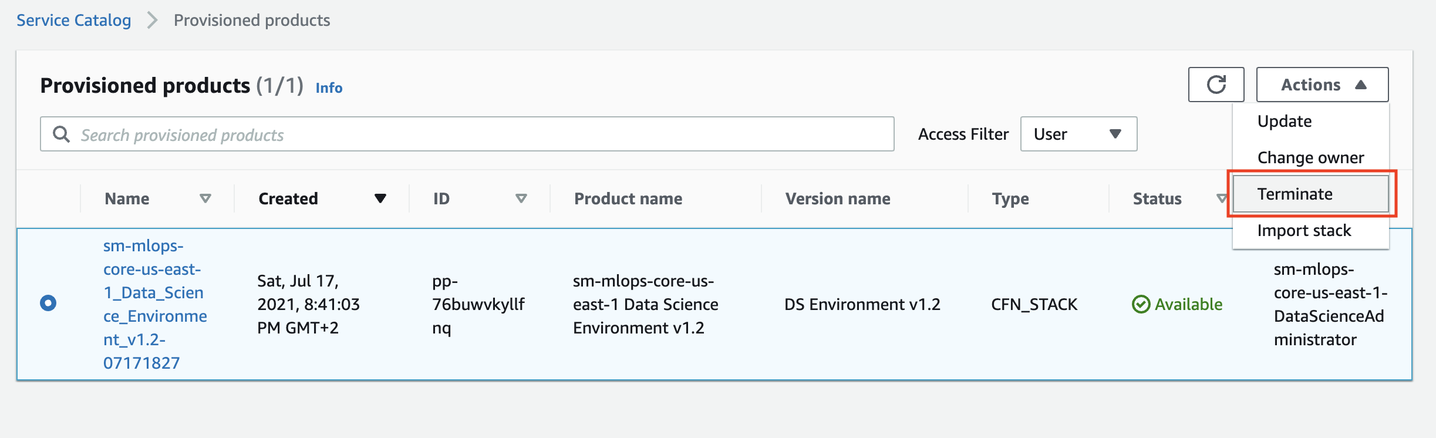Open the sm-mlops-core-us-east-1 product name link

pyautogui.click(x=154, y=304)
